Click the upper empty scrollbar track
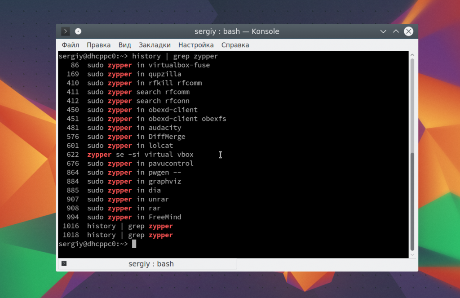 (x=412, y=103)
